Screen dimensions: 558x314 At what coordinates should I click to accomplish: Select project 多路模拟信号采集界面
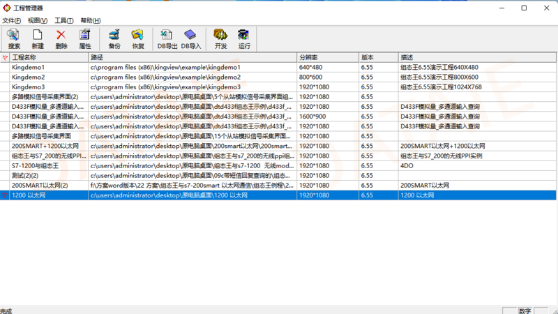point(41,136)
